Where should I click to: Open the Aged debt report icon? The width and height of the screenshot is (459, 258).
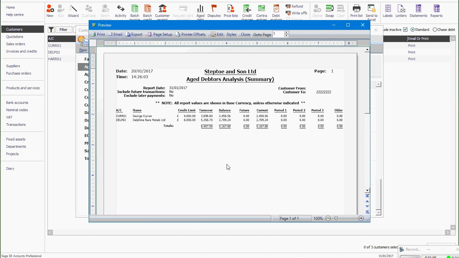(x=200, y=11)
